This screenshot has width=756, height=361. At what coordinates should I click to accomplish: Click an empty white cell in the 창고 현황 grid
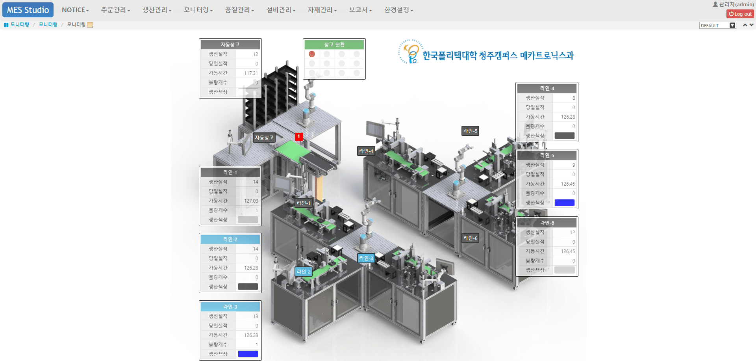click(x=326, y=54)
